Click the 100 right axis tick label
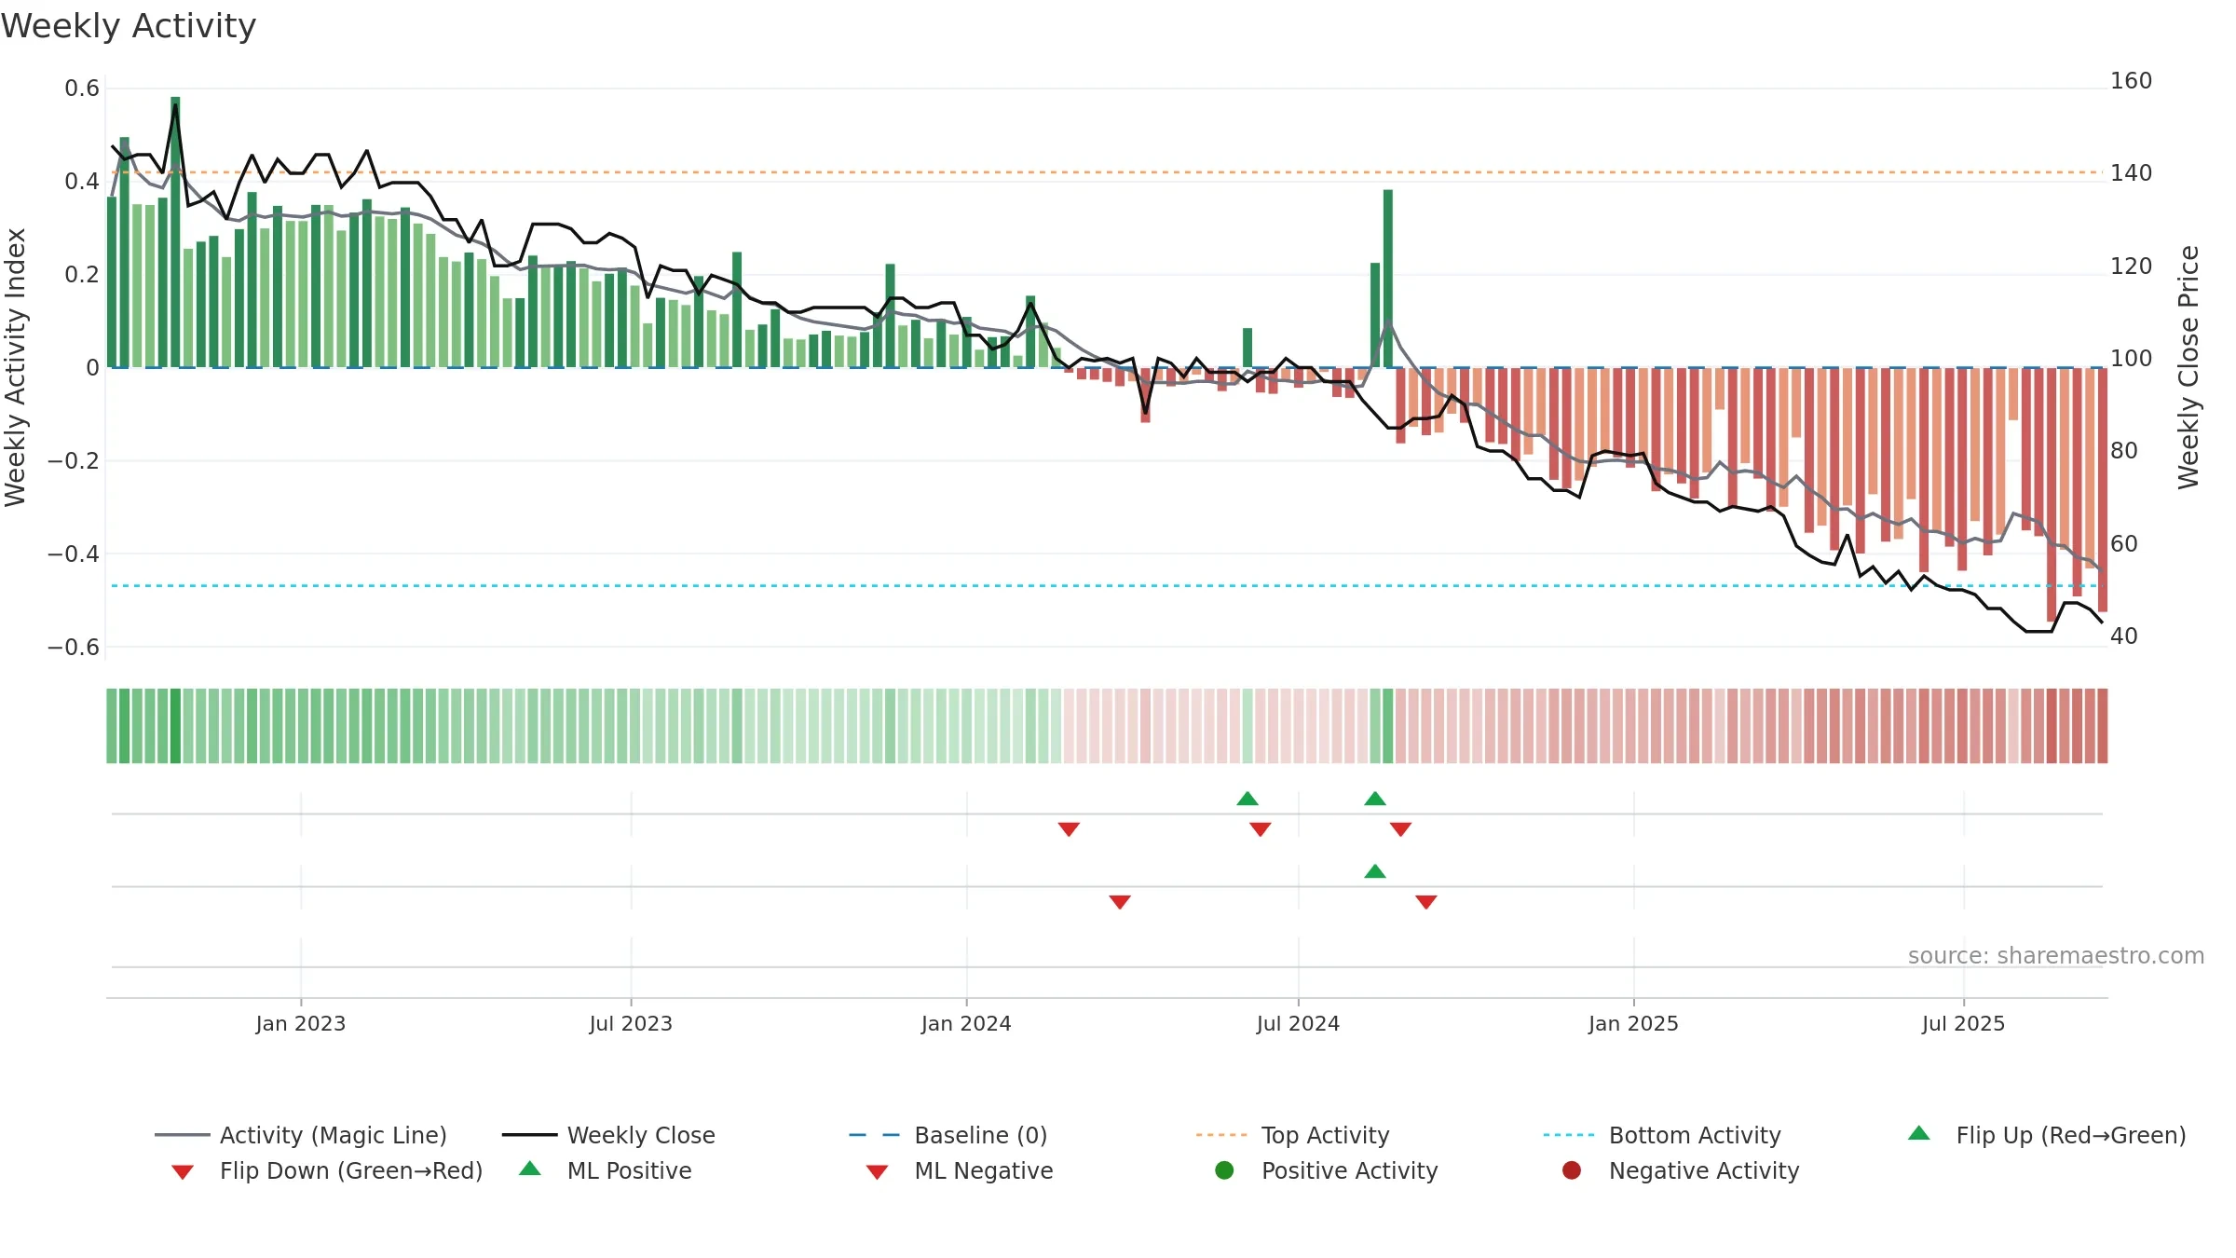The height and width of the screenshot is (1258, 2236). click(x=2132, y=359)
